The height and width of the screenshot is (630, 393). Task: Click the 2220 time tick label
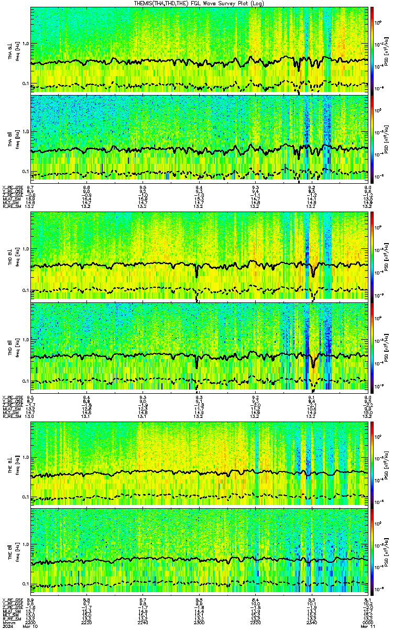pyautogui.click(x=86, y=622)
